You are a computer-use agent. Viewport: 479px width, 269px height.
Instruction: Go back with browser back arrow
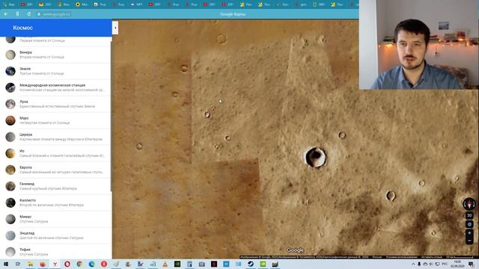point(6,14)
